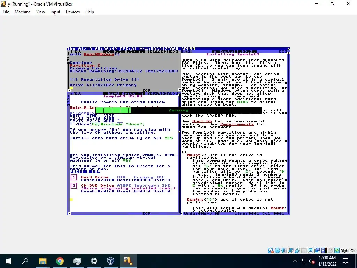Screen dimensions: 357x268
Task: Open the notification center icon
Action: click(345, 261)
